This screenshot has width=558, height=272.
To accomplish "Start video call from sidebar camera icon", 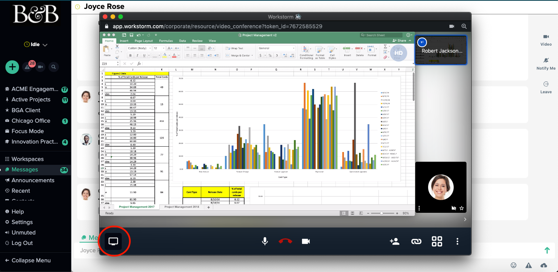I will pyautogui.click(x=40, y=67).
